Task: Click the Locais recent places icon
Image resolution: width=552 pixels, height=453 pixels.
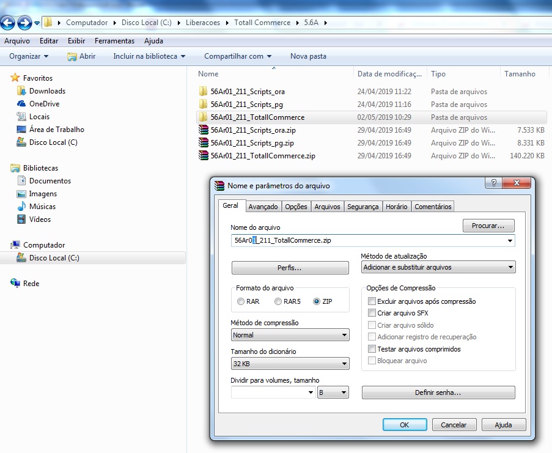Action: coord(21,117)
